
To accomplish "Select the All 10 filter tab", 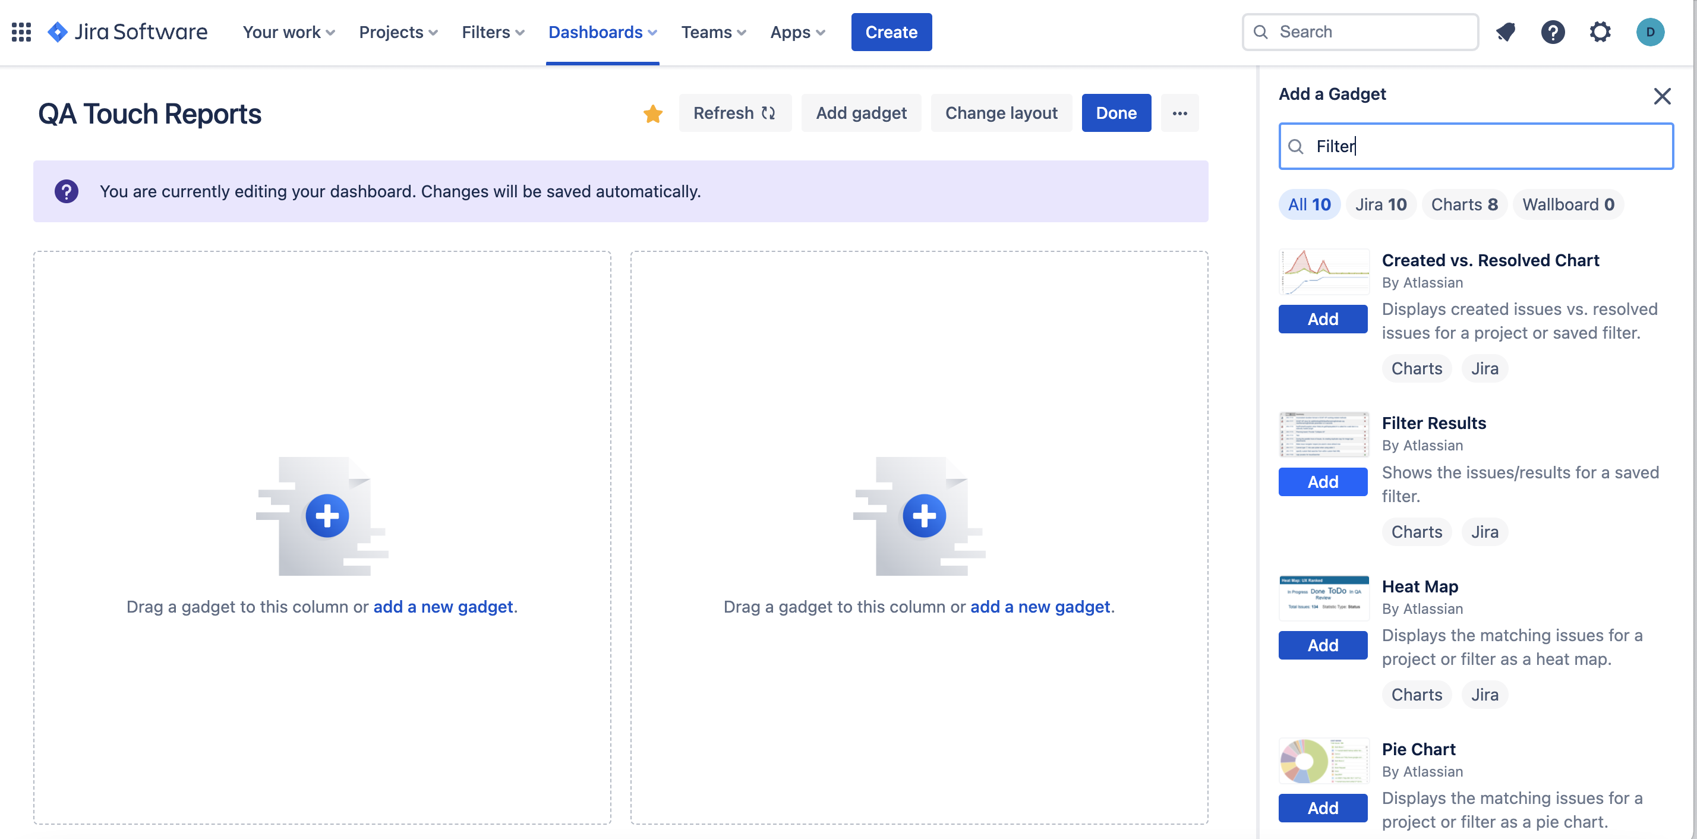I will [x=1309, y=205].
